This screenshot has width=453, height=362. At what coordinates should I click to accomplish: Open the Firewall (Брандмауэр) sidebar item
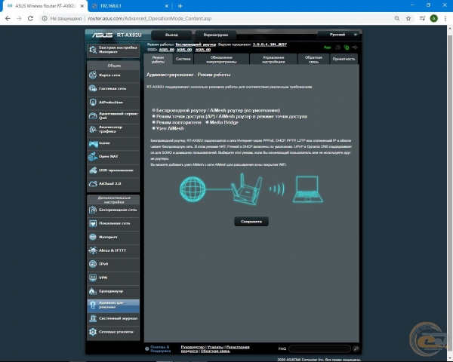(113, 291)
